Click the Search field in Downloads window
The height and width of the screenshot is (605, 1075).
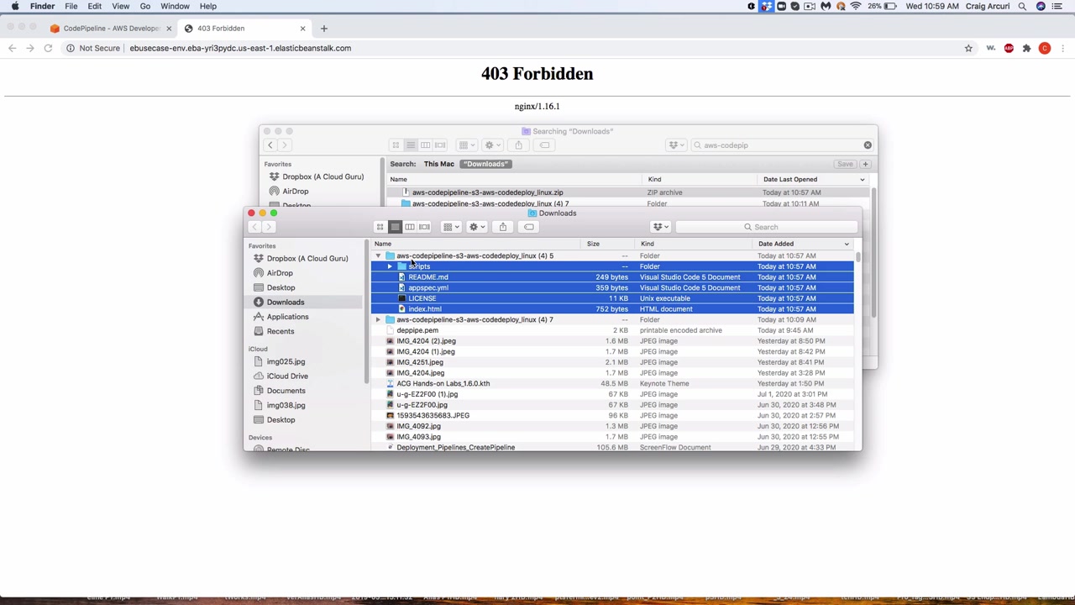coord(768,227)
